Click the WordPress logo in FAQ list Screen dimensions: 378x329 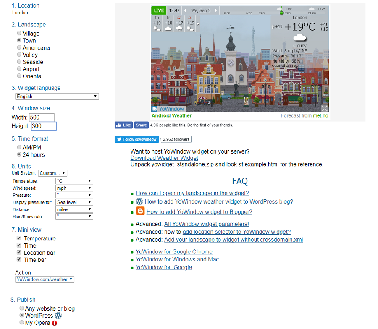(139, 201)
